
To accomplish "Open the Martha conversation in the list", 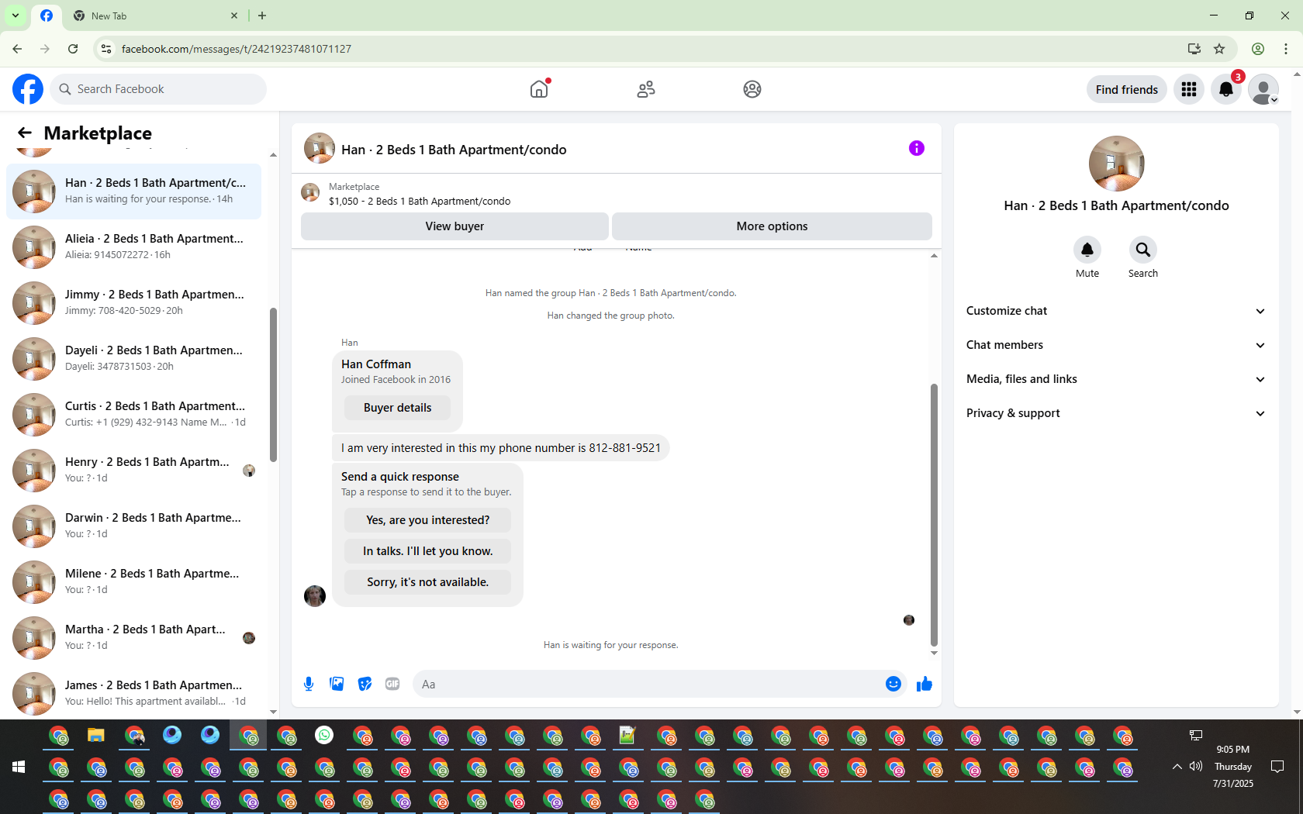I will [x=134, y=638].
